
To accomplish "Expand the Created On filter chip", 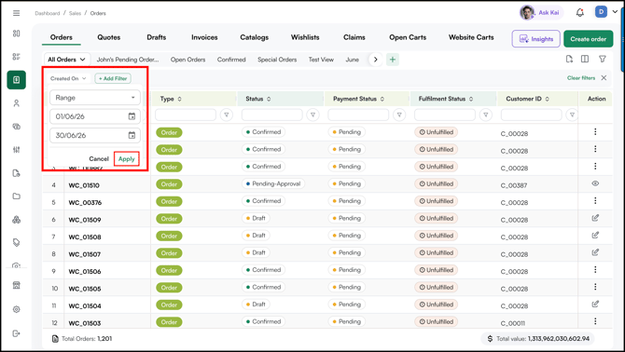I will (x=68, y=79).
